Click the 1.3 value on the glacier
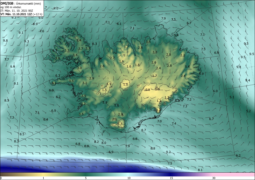Viewport: 255px width, 180px height. (x=167, y=97)
